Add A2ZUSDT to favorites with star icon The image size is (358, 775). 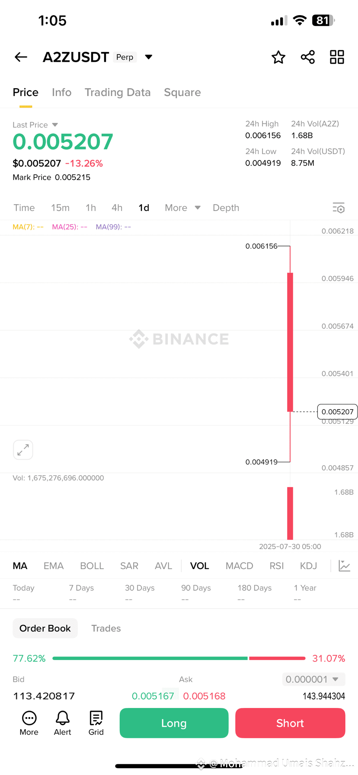pyautogui.click(x=278, y=57)
